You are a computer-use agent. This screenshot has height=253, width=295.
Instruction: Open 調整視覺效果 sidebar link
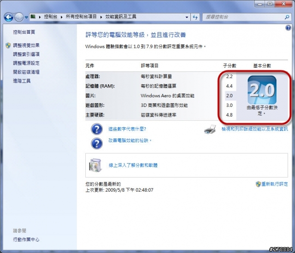pos(26,45)
